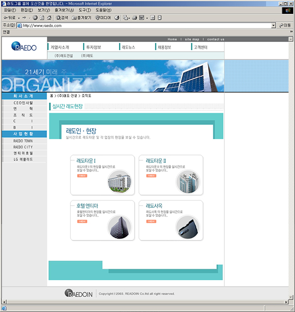295x312 pixels.
Task: Click the status bar page icon
Action: pos(4,309)
